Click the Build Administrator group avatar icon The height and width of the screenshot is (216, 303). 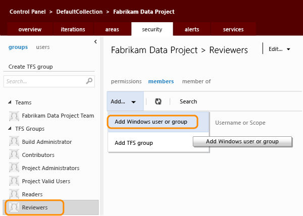click(x=14, y=142)
